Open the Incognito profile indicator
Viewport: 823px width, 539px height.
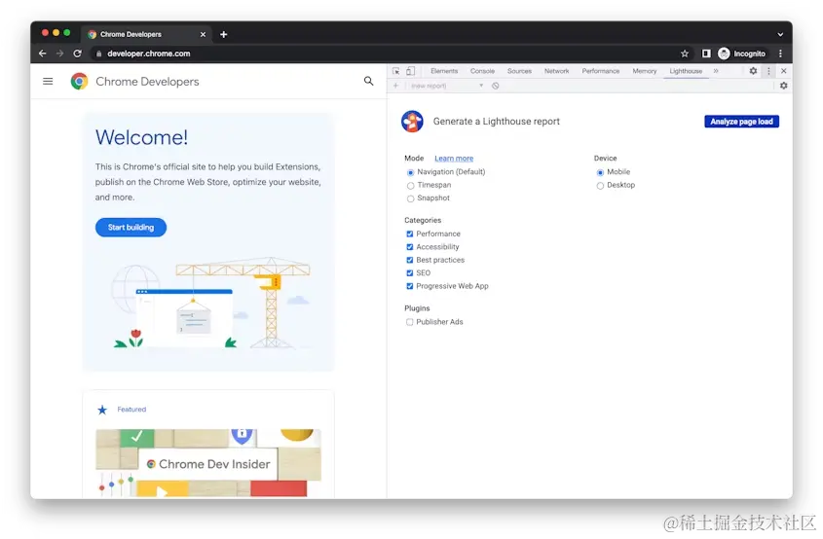pyautogui.click(x=741, y=54)
